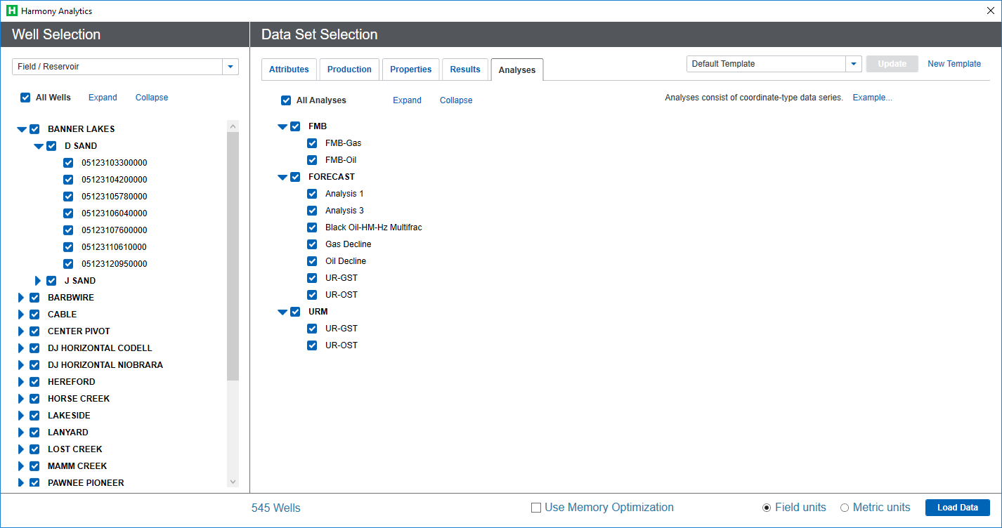This screenshot has height=528, width=1002.
Task: Open the Field / Reservoir dropdown
Action: pyautogui.click(x=230, y=67)
